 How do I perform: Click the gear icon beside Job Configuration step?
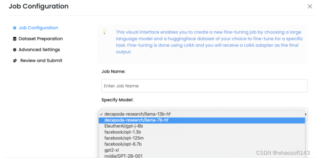coord(15,28)
